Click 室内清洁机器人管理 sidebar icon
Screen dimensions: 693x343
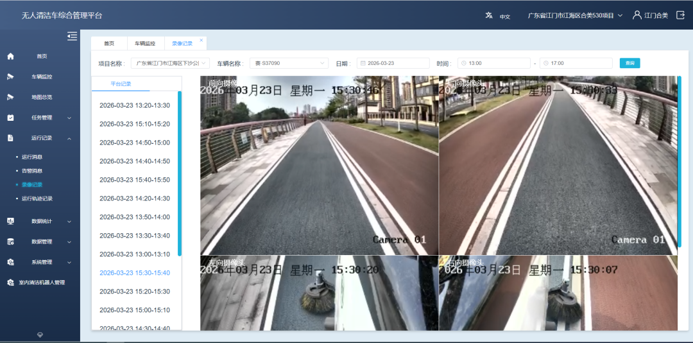click(10, 283)
